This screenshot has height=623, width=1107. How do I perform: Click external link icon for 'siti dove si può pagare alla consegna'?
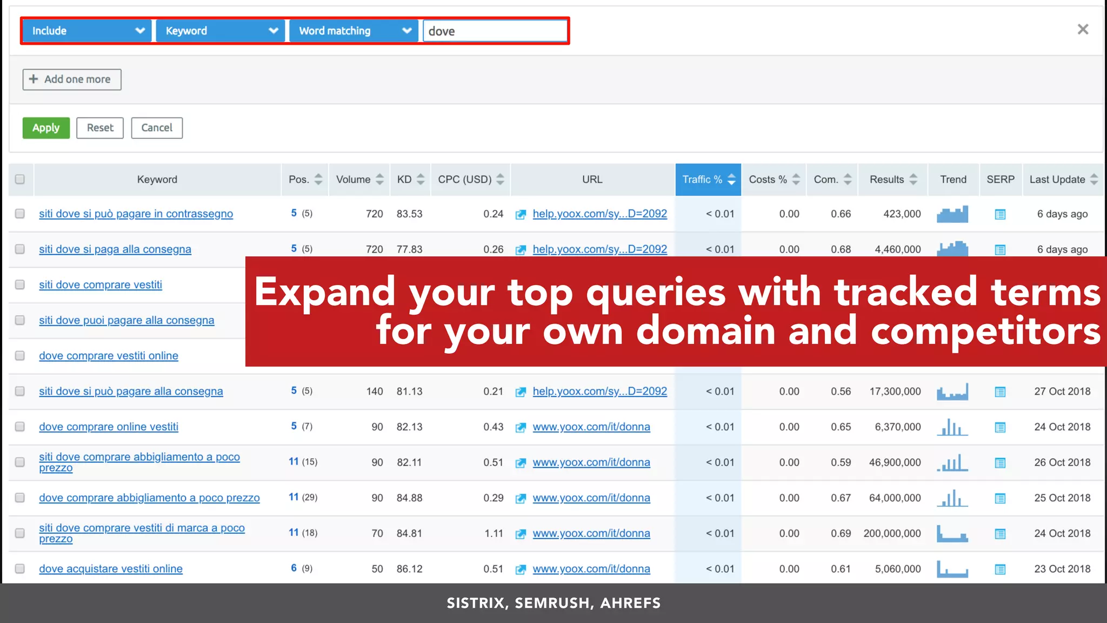coord(521,392)
